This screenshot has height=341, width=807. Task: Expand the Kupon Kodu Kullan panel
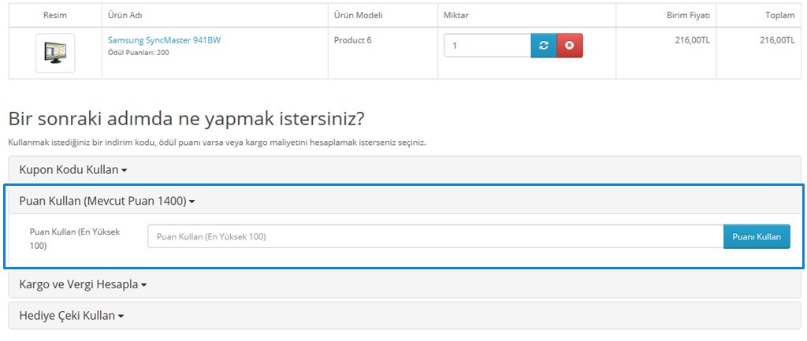(69, 169)
